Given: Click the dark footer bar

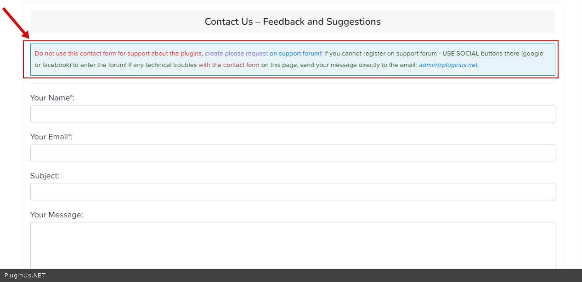Looking at the screenshot, I should [322, 276].
